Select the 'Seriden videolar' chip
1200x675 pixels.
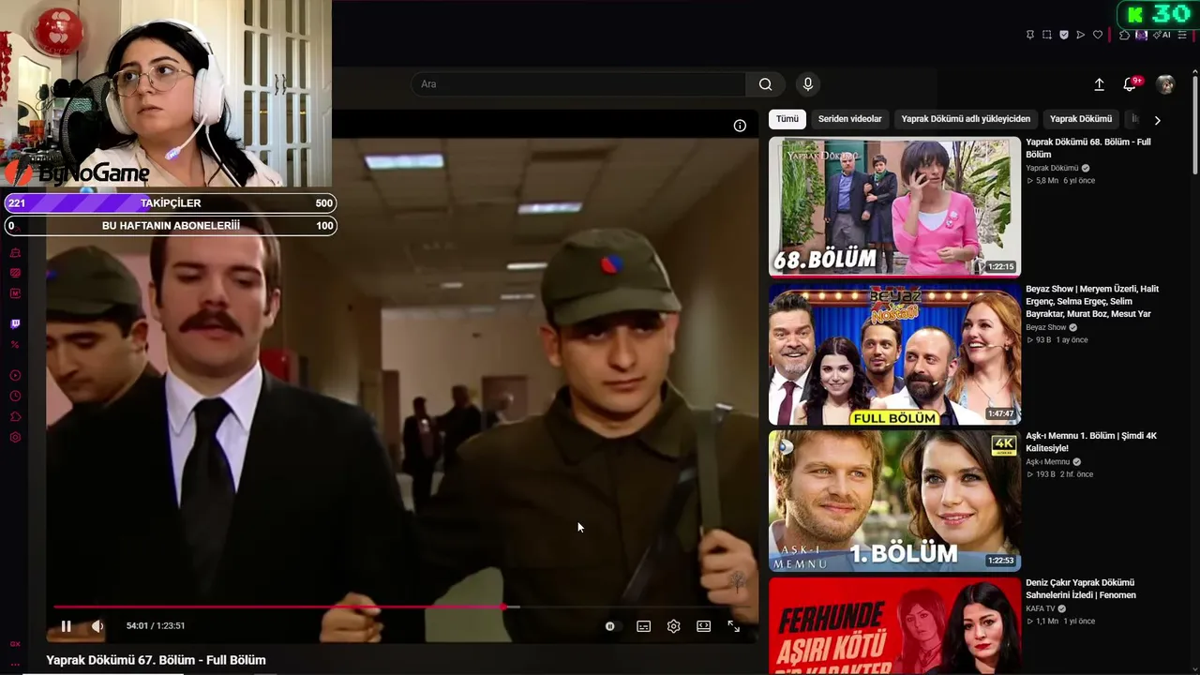click(850, 119)
